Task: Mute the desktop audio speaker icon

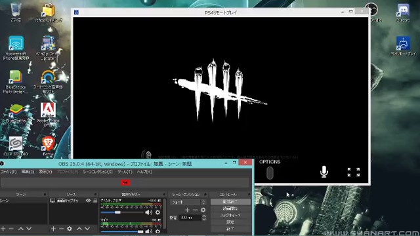Action: [149, 212]
